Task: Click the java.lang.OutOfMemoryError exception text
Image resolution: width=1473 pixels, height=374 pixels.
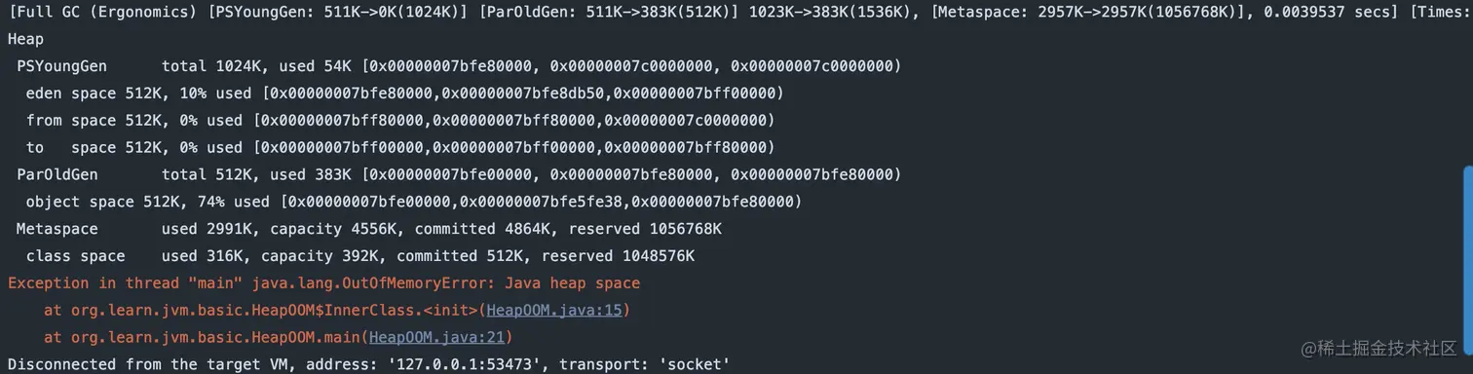Action: pos(446,283)
